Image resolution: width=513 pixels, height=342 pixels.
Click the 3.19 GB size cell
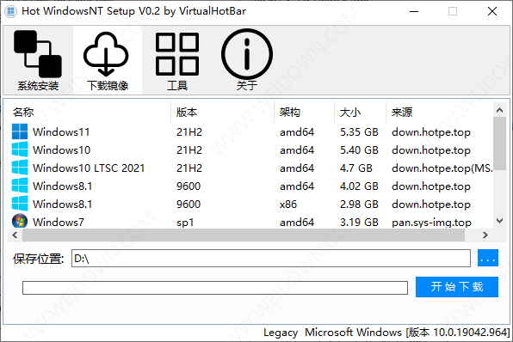359,222
